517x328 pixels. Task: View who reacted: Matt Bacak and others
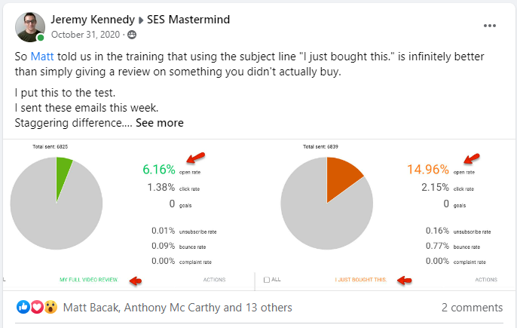tap(177, 307)
